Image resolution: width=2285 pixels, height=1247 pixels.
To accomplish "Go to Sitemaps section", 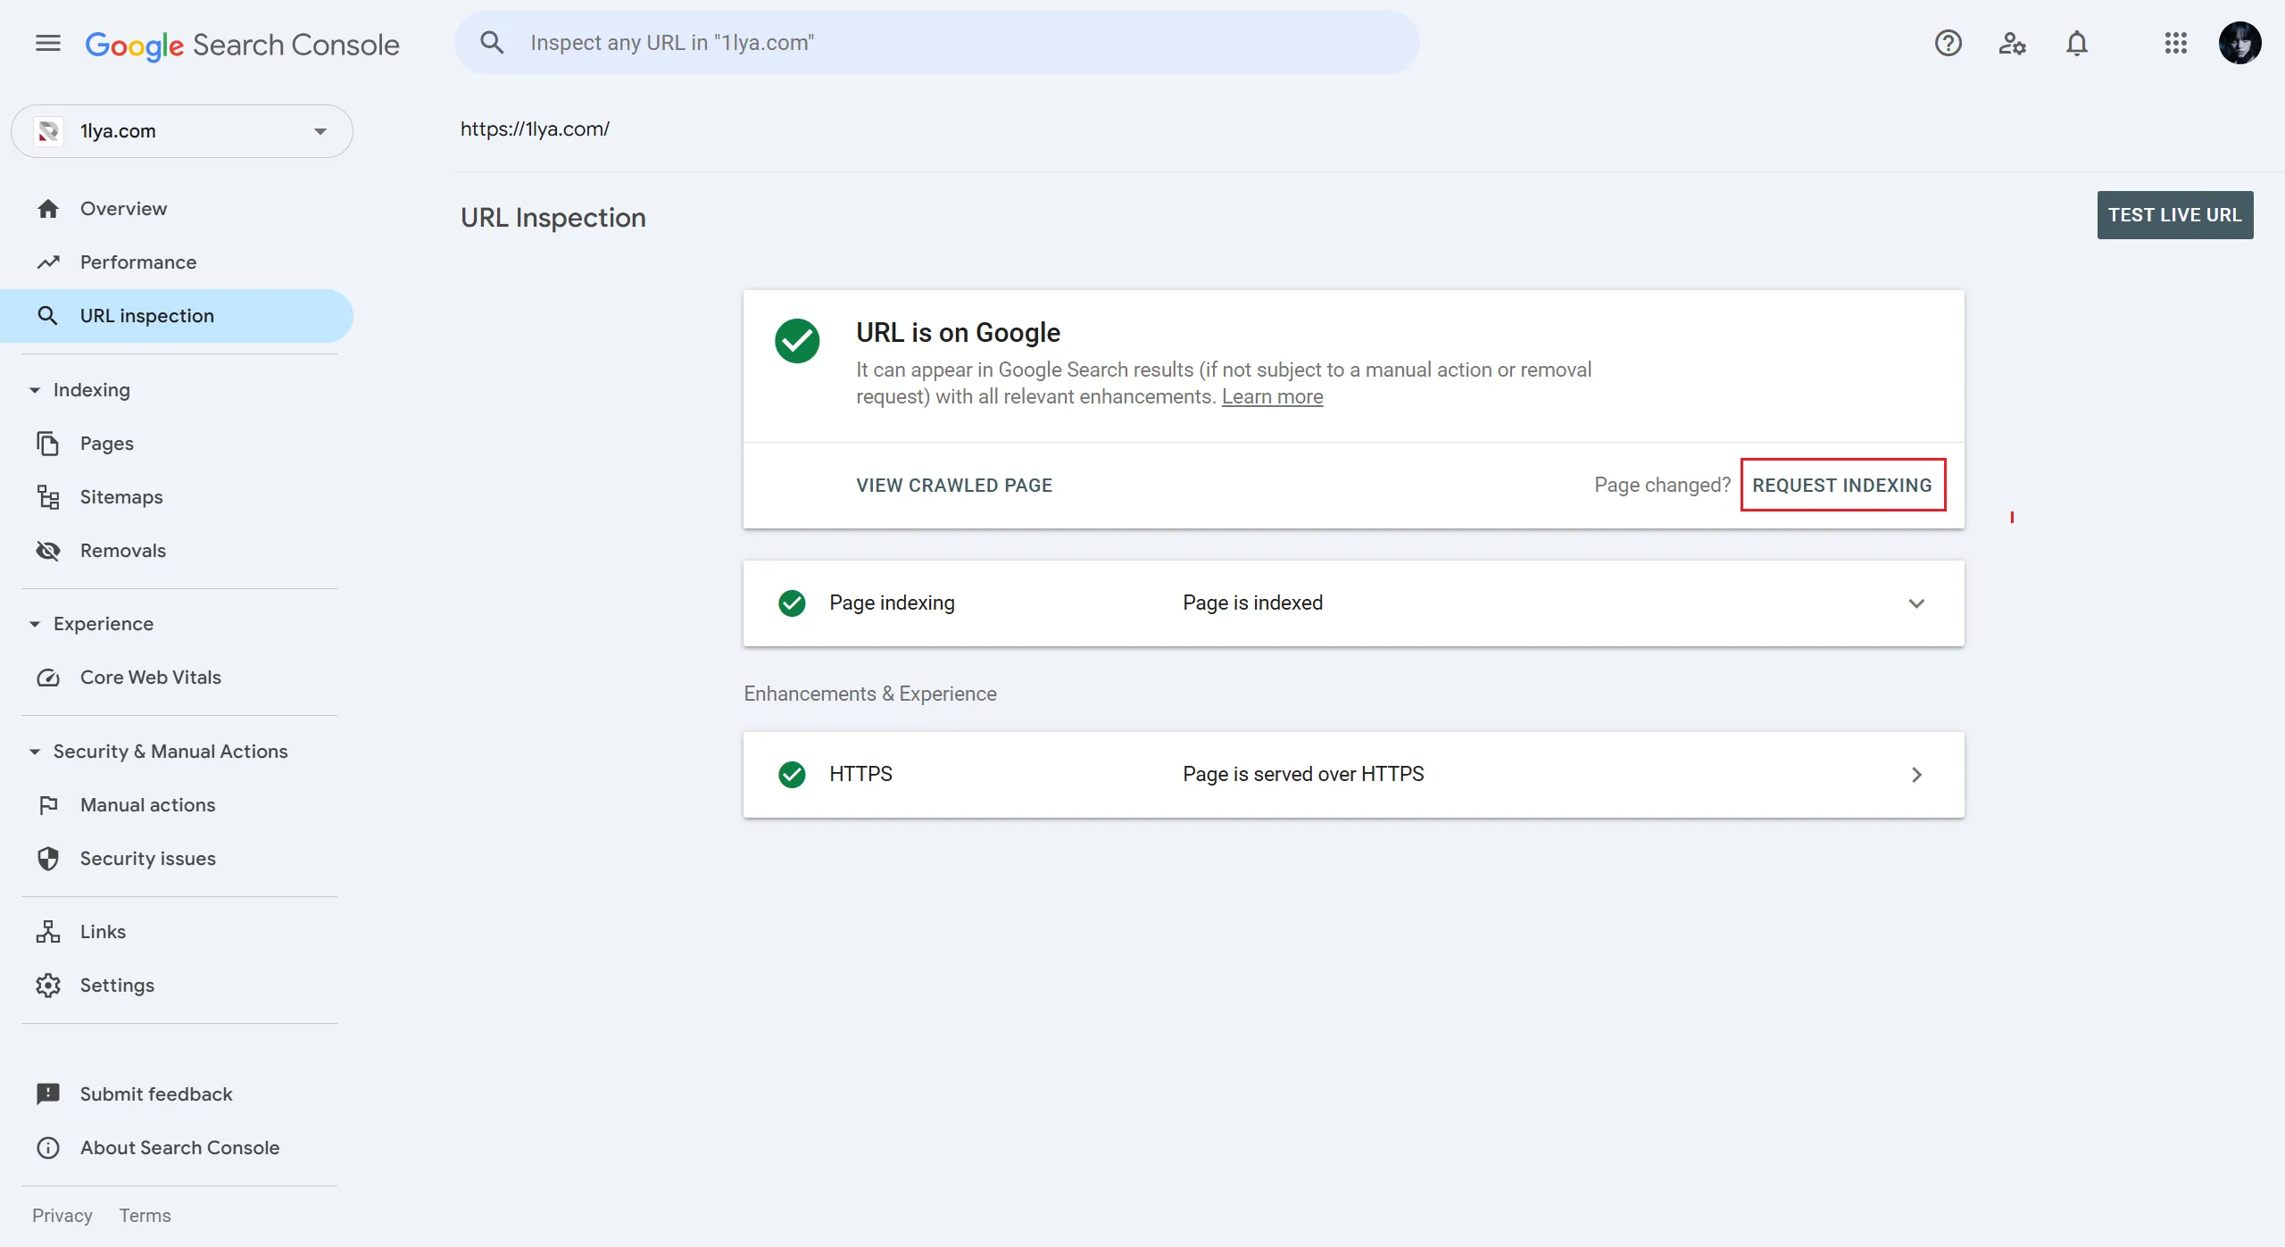I will coord(121,497).
